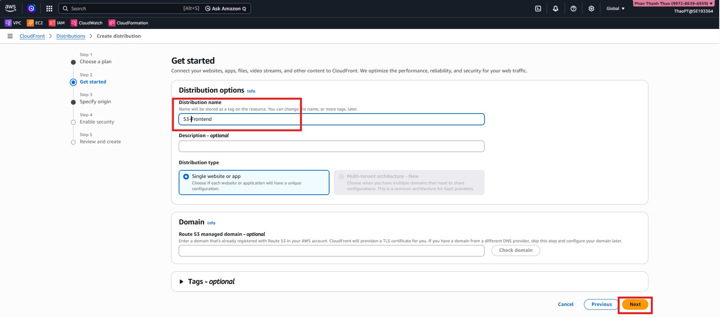Image resolution: width=720 pixels, height=317 pixels.
Task: Open the AWS home logo
Action: pos(10,8)
